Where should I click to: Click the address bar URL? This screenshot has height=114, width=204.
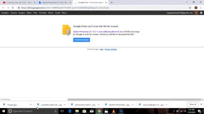65,8
